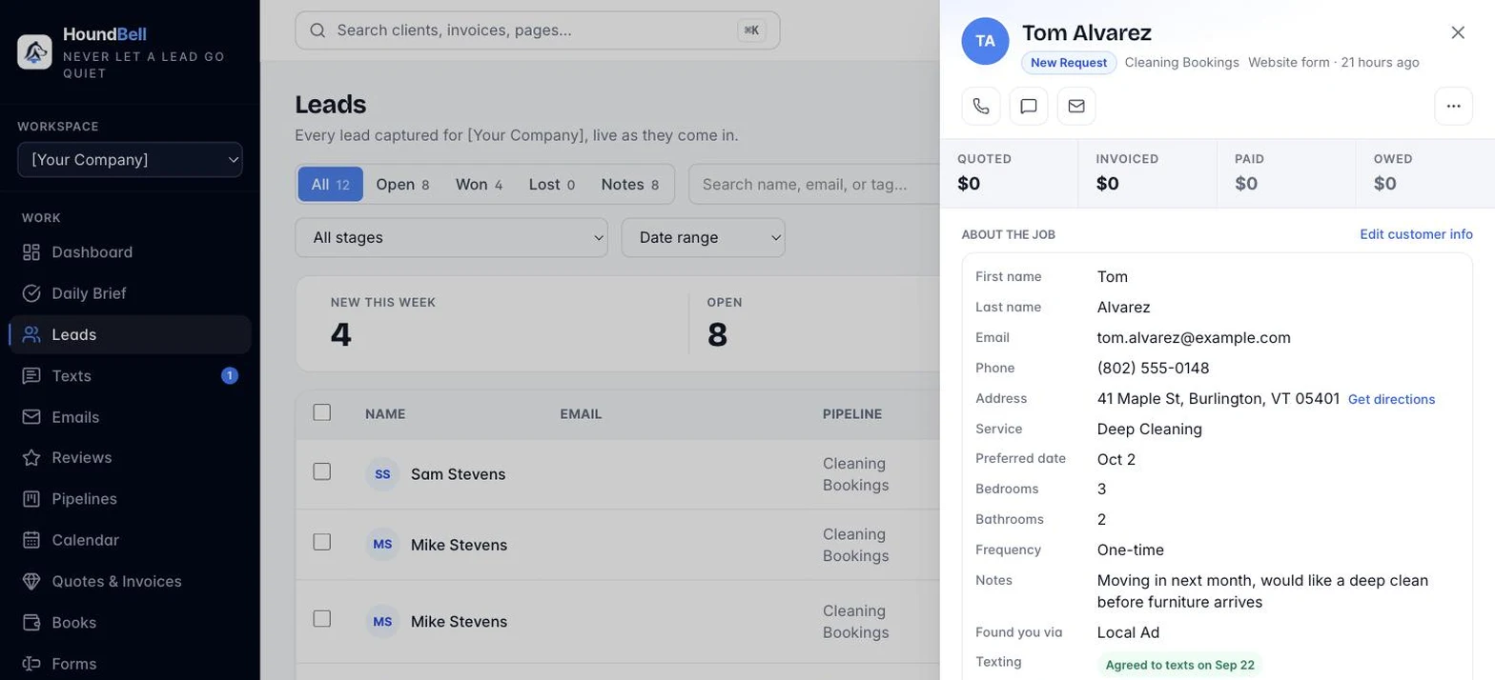This screenshot has width=1495, height=680.
Task: Click the OPEN 8 stat card
Action: click(814, 324)
